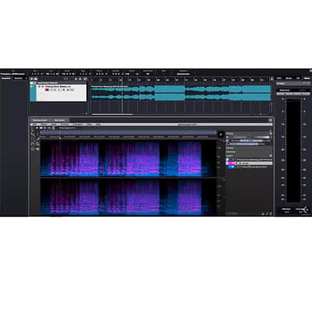
Task: Adjust the second Display panel range slider
Action: (x=250, y=140)
